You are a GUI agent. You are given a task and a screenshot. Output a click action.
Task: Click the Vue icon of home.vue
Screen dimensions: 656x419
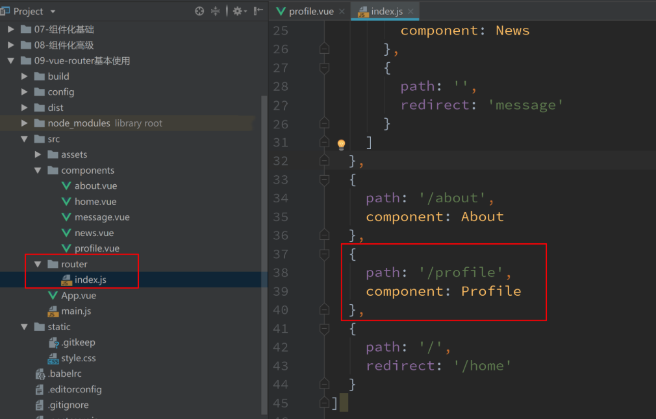click(x=66, y=202)
